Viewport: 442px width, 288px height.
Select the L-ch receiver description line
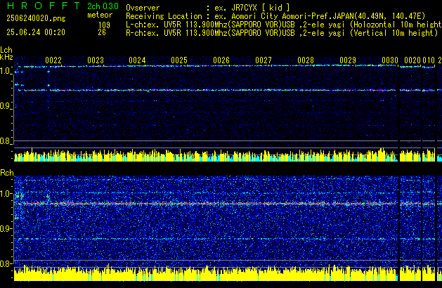284,25
